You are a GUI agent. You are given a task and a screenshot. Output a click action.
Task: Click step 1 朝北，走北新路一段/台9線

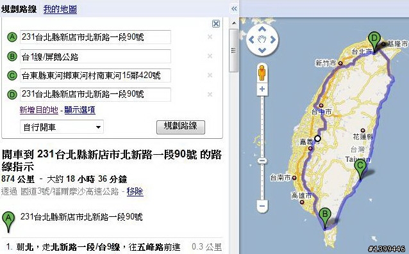[x=98, y=247]
